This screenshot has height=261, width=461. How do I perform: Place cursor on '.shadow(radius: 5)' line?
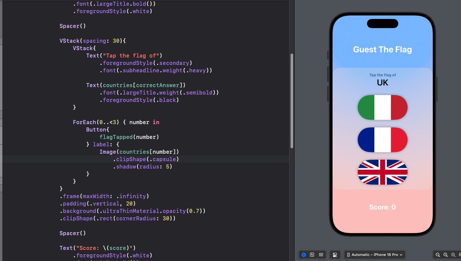(x=143, y=166)
